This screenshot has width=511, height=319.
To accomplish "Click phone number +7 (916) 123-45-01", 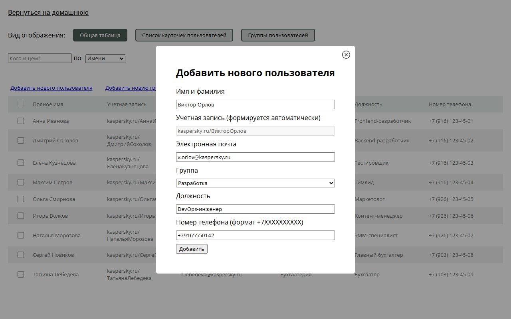I will pyautogui.click(x=451, y=121).
